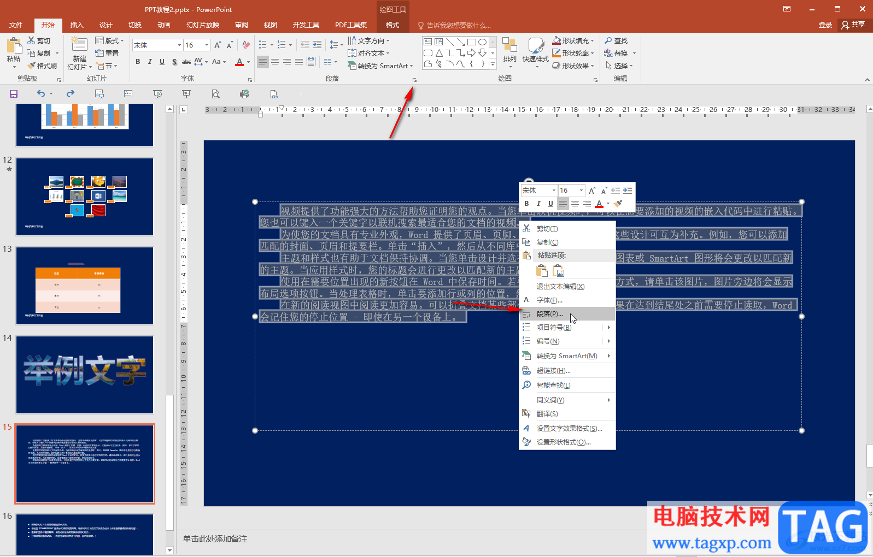Open the 插入 Insert ribbon tab
Screen dimensions: 873x557
point(77,25)
